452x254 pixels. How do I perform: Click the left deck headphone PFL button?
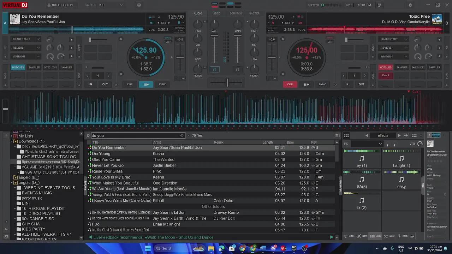coord(214,69)
